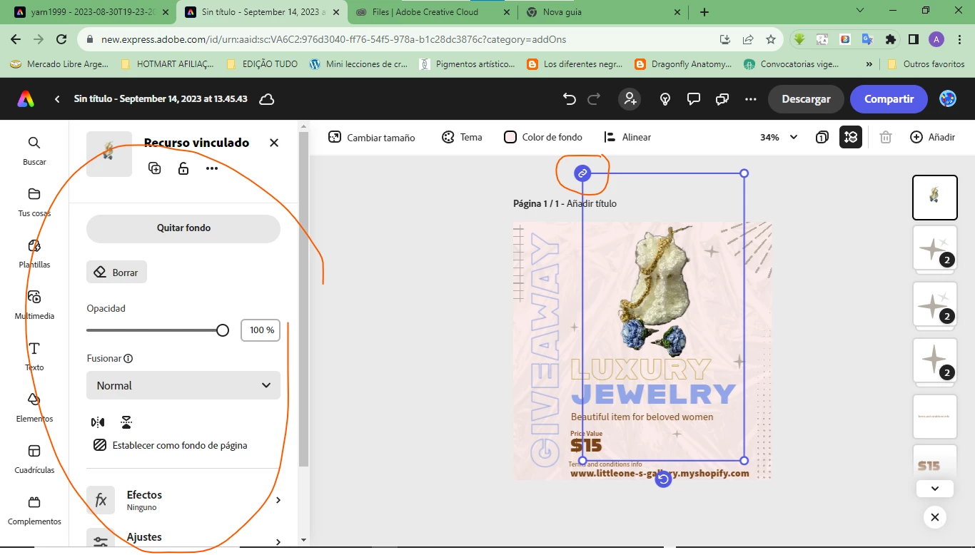Open the Plantillas templates panel
The height and width of the screenshot is (555, 975).
point(34,253)
